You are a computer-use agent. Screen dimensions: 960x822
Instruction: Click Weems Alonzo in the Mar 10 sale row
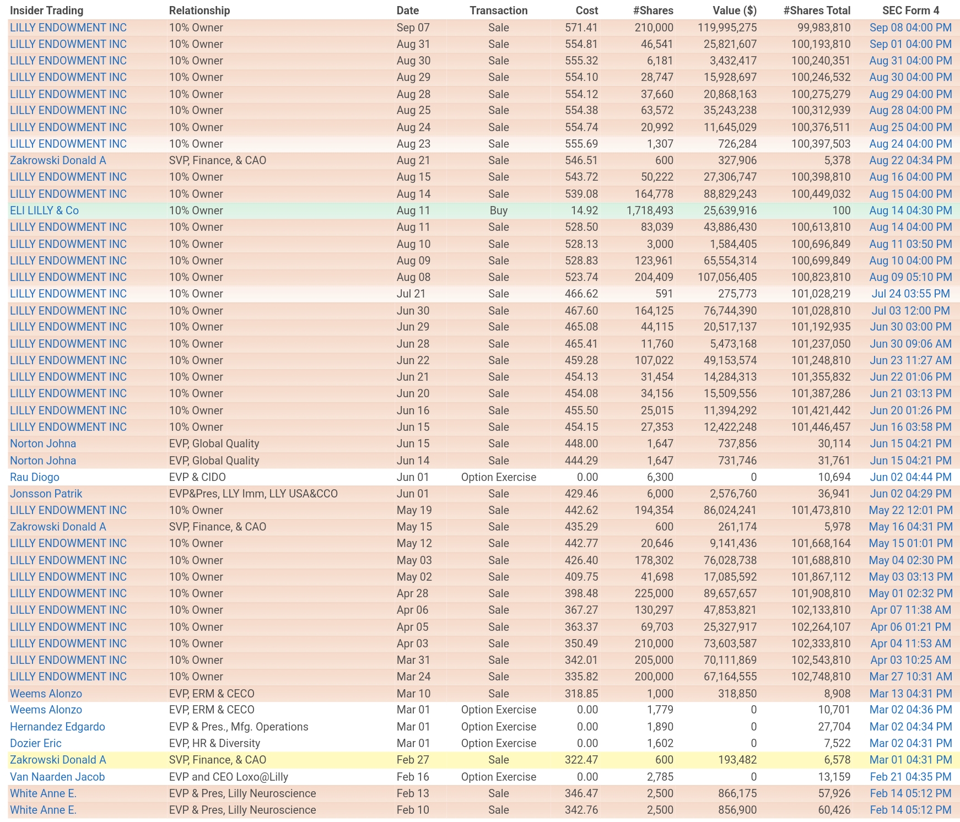[x=46, y=694]
